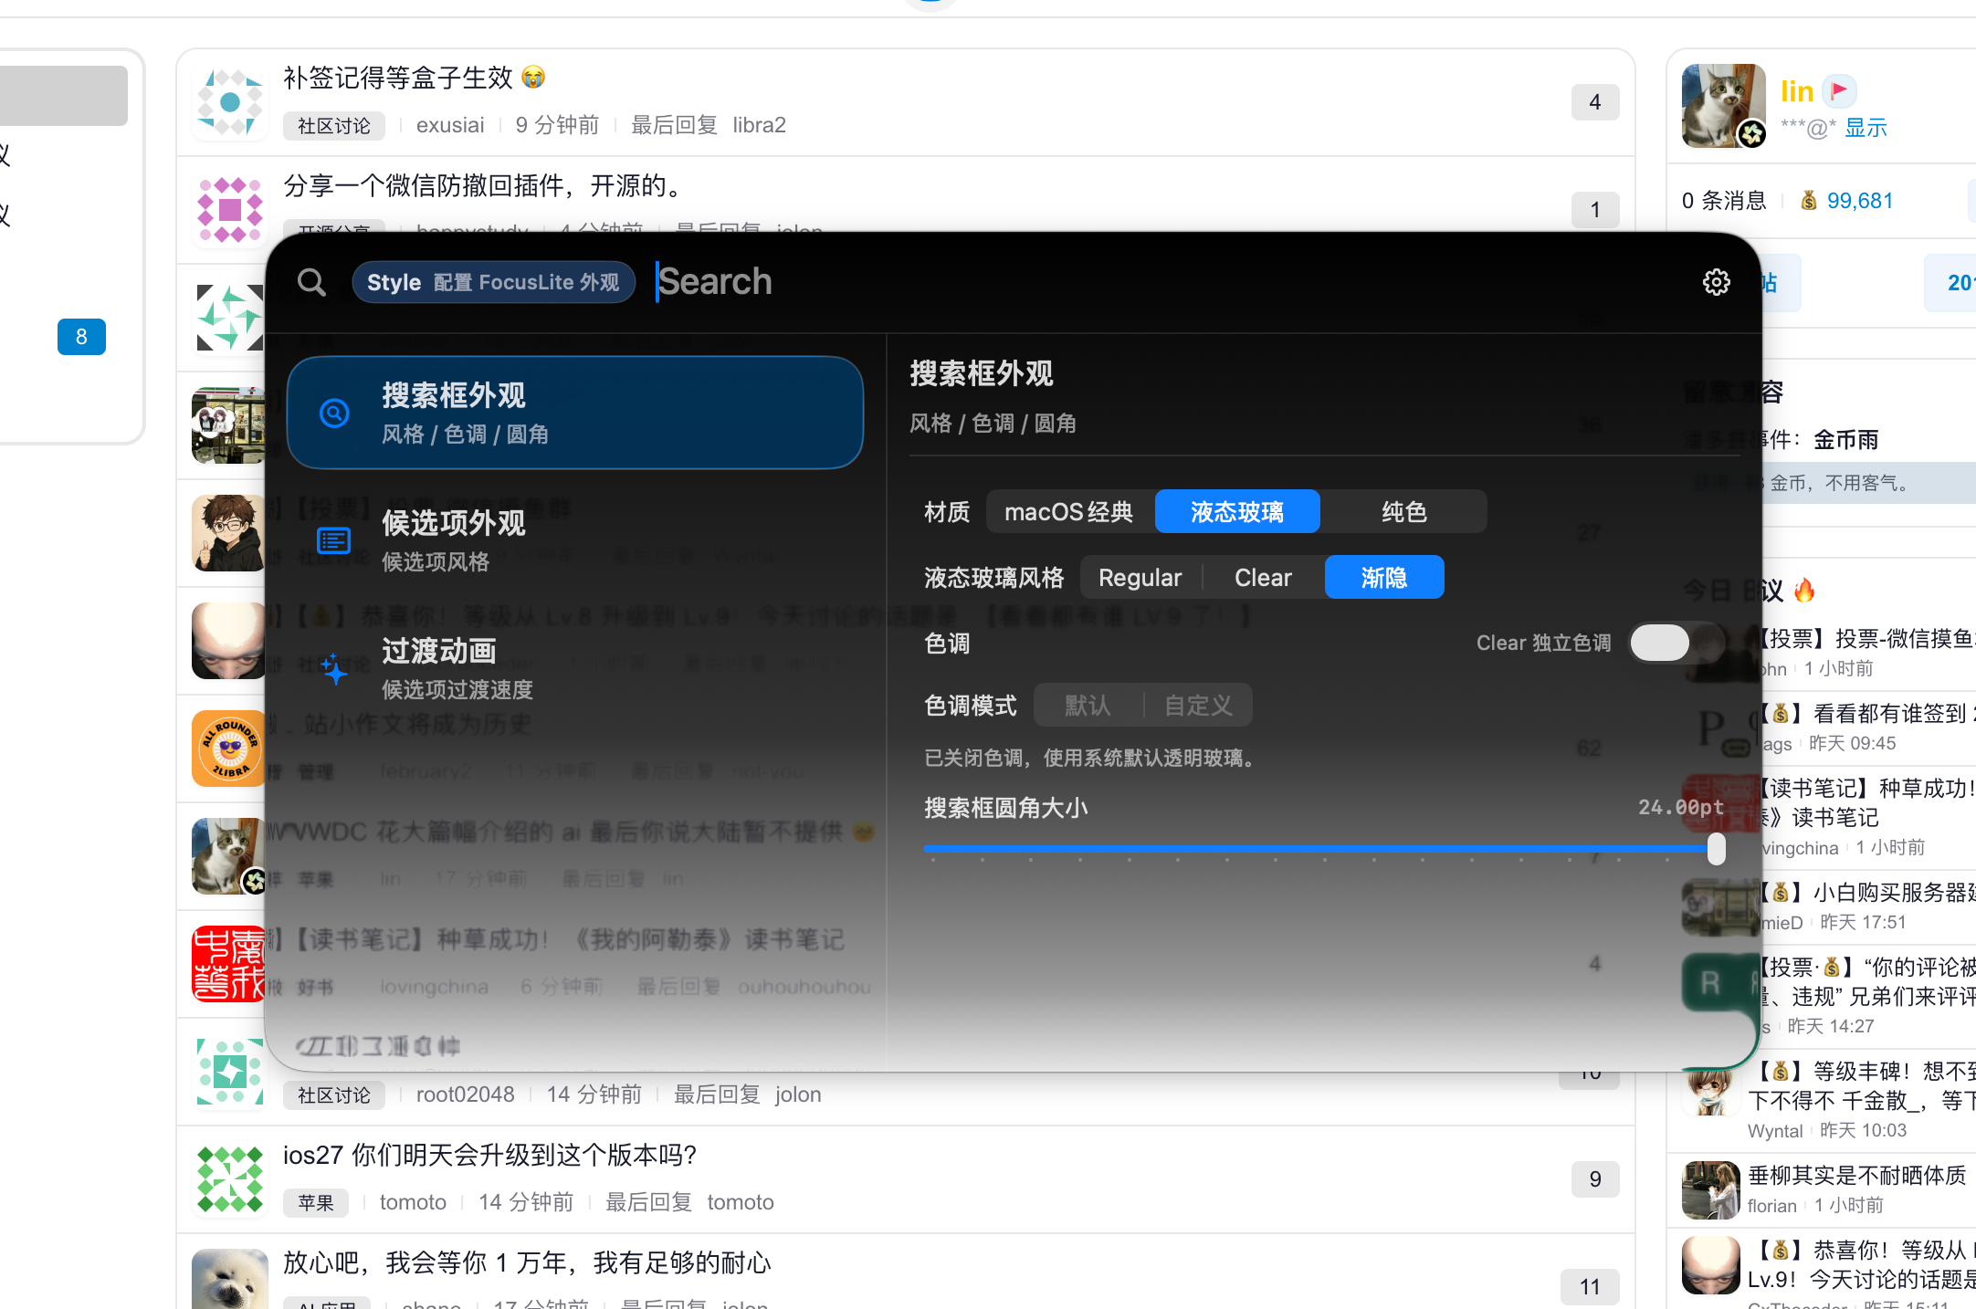Open florian profile in sidebar

[x=1771, y=1206]
